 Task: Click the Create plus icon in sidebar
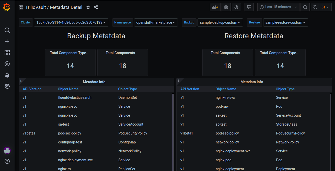[7, 41]
